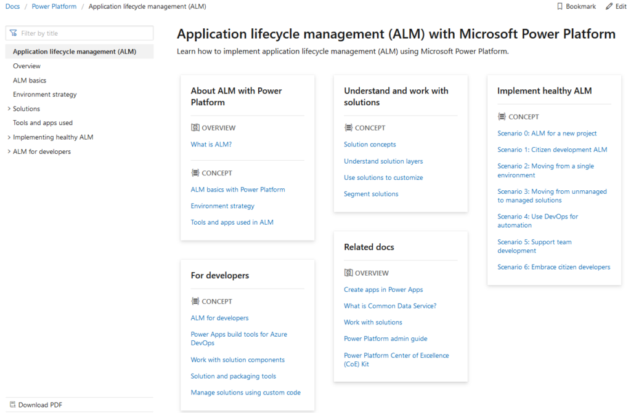Open Environment strategy in the sidebar
The height and width of the screenshot is (413, 631).
click(x=45, y=94)
